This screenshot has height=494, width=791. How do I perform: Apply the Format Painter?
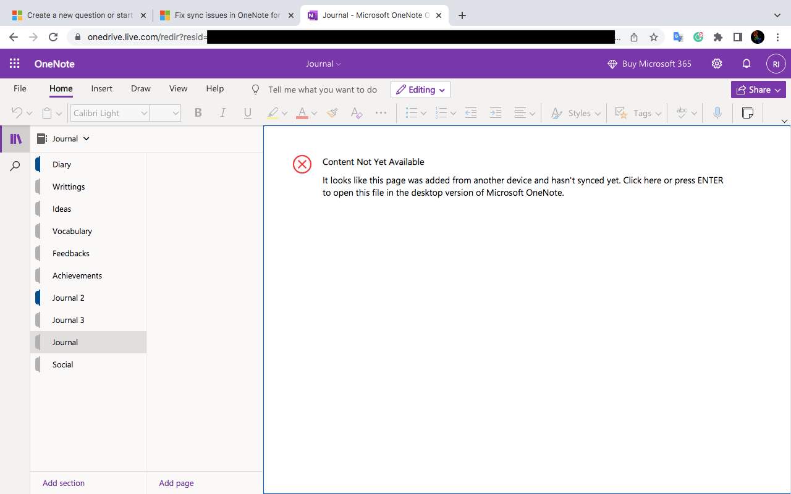(332, 113)
